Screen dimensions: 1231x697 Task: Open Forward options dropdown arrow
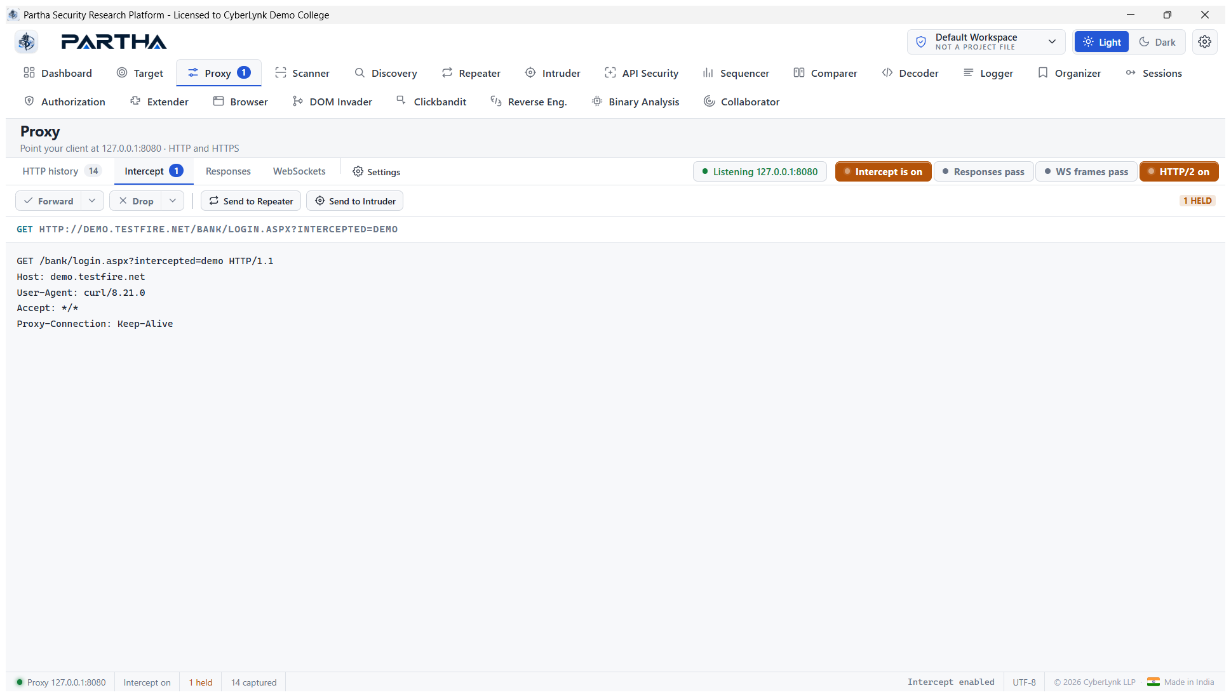click(92, 201)
